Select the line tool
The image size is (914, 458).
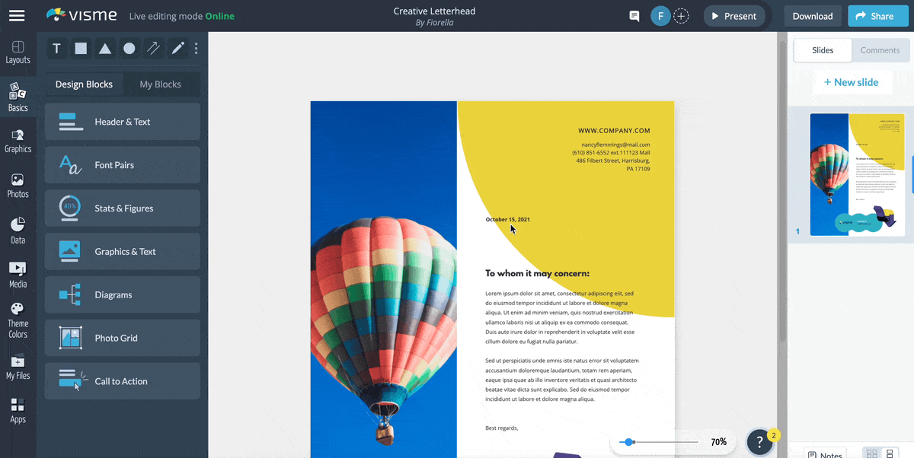(x=153, y=48)
